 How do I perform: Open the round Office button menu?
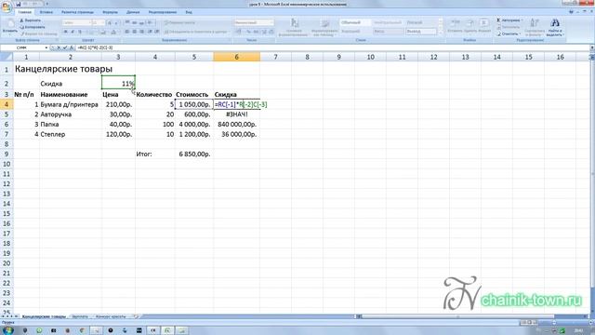[x=7, y=7]
